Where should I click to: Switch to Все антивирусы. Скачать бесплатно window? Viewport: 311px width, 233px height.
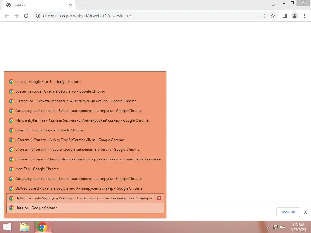tap(85, 91)
